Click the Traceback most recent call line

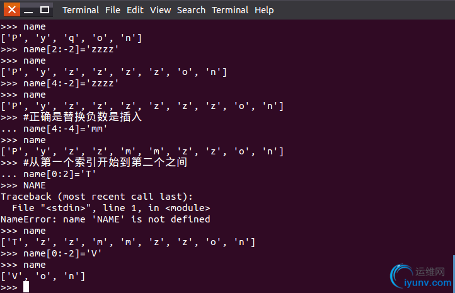(x=96, y=197)
